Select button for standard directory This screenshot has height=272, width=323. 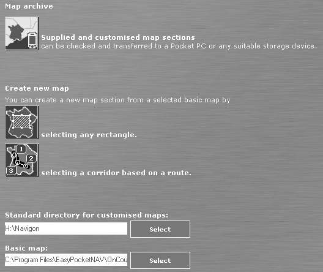160,229
